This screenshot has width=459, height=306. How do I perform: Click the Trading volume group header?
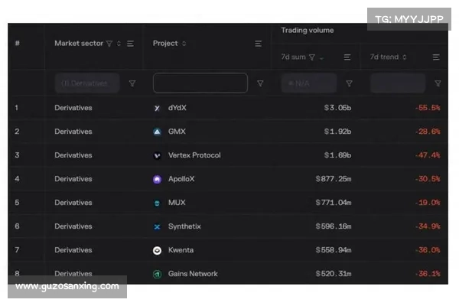[x=308, y=31]
